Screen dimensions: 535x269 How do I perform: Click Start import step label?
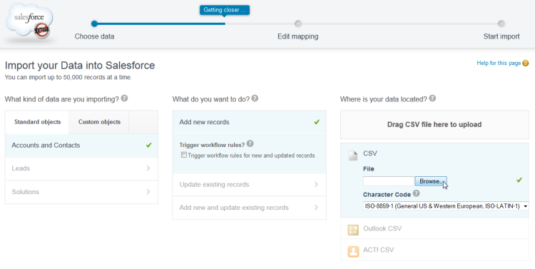coord(501,36)
